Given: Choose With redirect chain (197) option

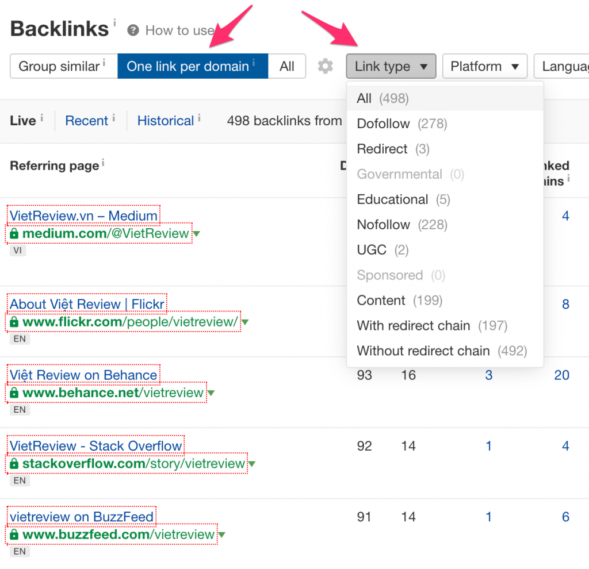Looking at the screenshot, I should [x=445, y=325].
